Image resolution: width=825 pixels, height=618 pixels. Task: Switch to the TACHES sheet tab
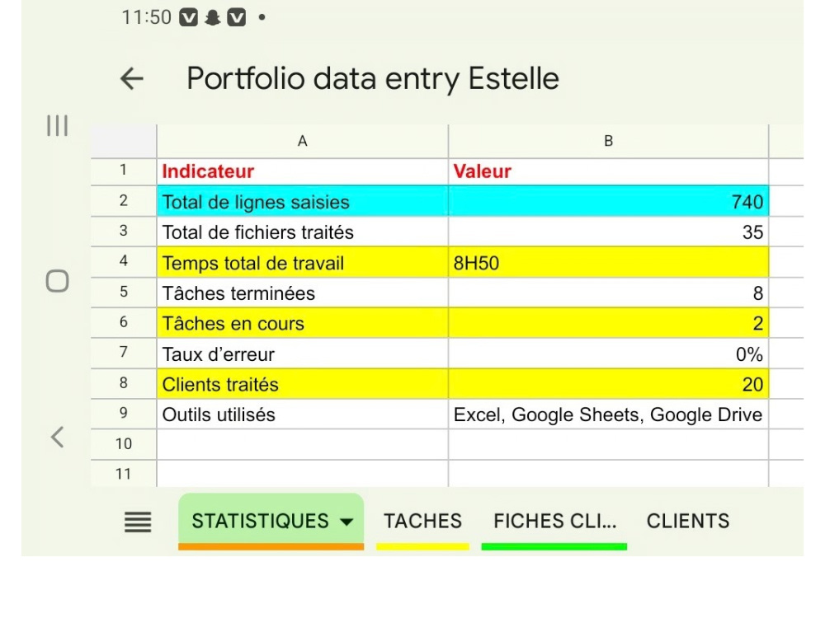(x=422, y=522)
